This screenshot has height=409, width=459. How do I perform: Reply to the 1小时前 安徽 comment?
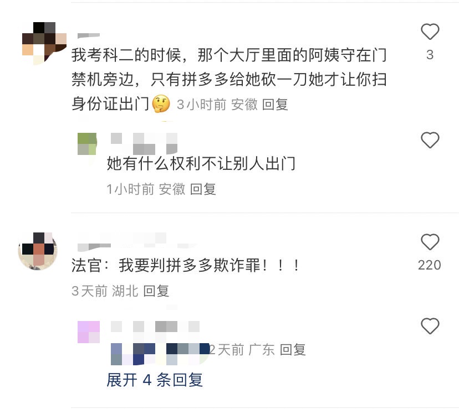(203, 189)
